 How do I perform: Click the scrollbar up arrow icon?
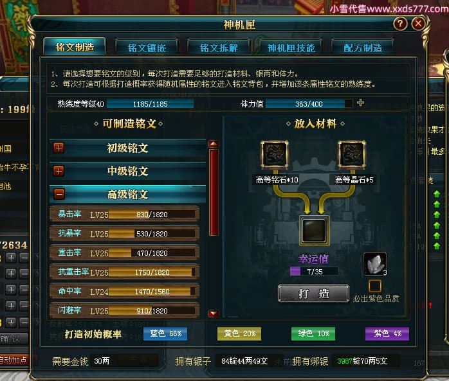click(x=214, y=144)
